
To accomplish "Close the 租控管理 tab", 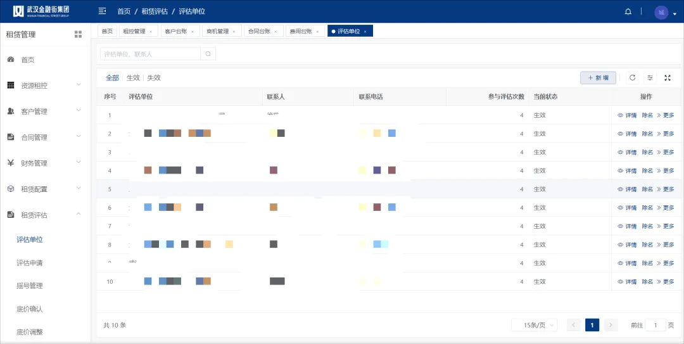I will click(151, 32).
